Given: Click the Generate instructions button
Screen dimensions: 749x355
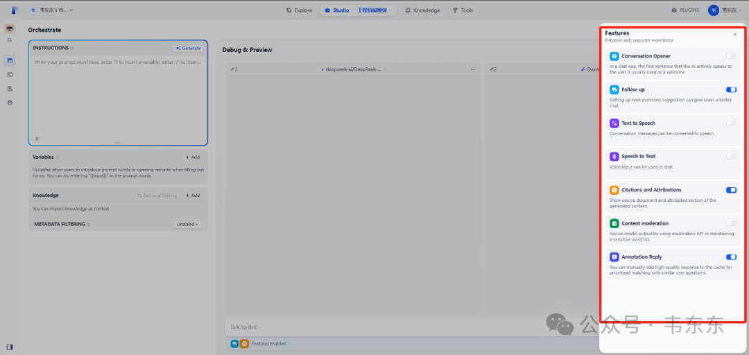Looking at the screenshot, I should coord(188,49).
